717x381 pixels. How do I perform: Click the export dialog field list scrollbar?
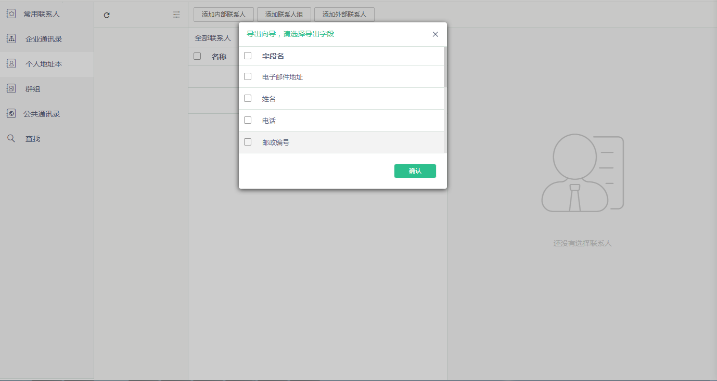tap(445, 67)
